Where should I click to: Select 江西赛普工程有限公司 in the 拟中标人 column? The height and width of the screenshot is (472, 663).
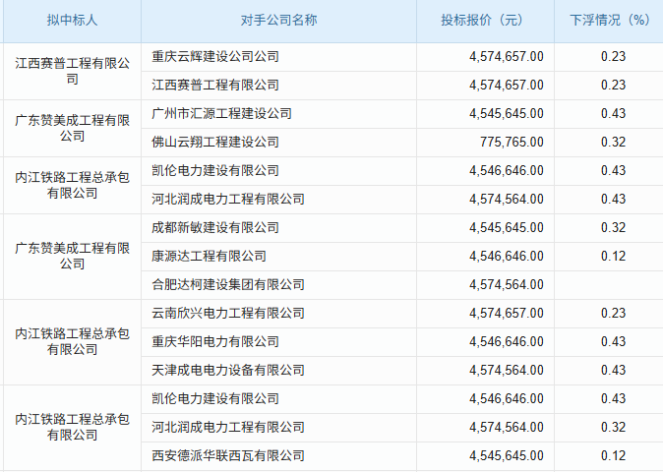[x=72, y=72]
